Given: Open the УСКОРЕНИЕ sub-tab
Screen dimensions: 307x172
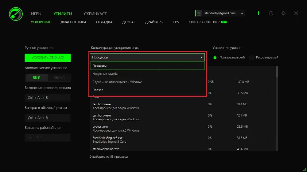Looking at the screenshot, I should tap(41, 22).
